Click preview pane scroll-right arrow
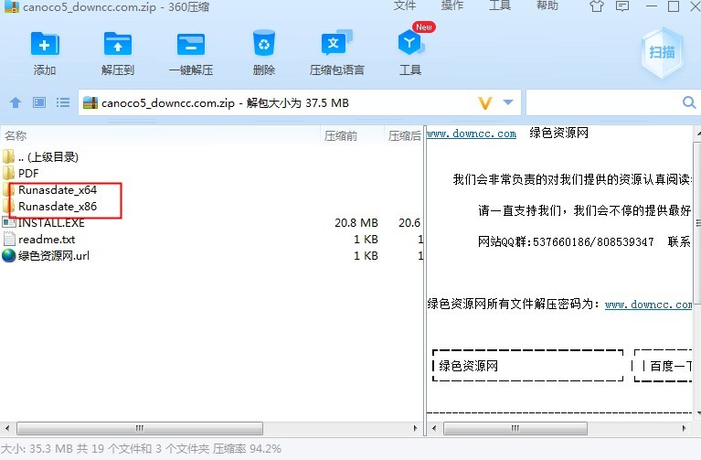This screenshot has width=701, height=460. coord(684,428)
